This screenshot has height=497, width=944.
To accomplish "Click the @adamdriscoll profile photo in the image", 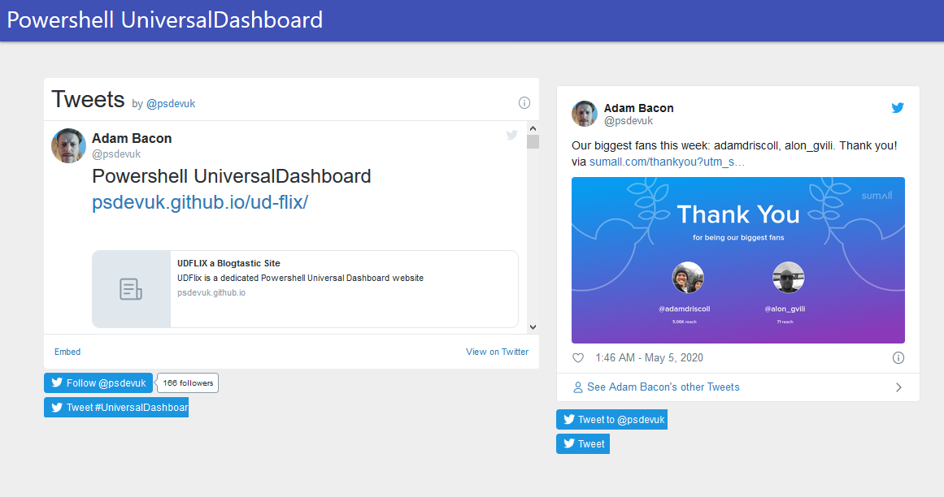I will tap(688, 278).
